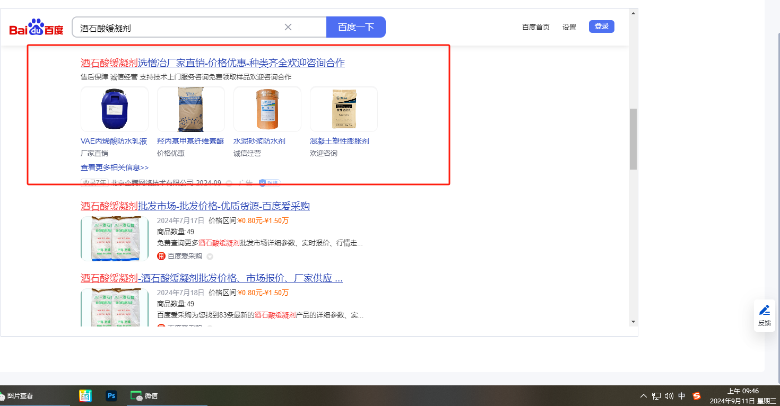Open the 厂家直销 ad result title
Image resolution: width=780 pixels, height=406 pixels.
pos(213,63)
